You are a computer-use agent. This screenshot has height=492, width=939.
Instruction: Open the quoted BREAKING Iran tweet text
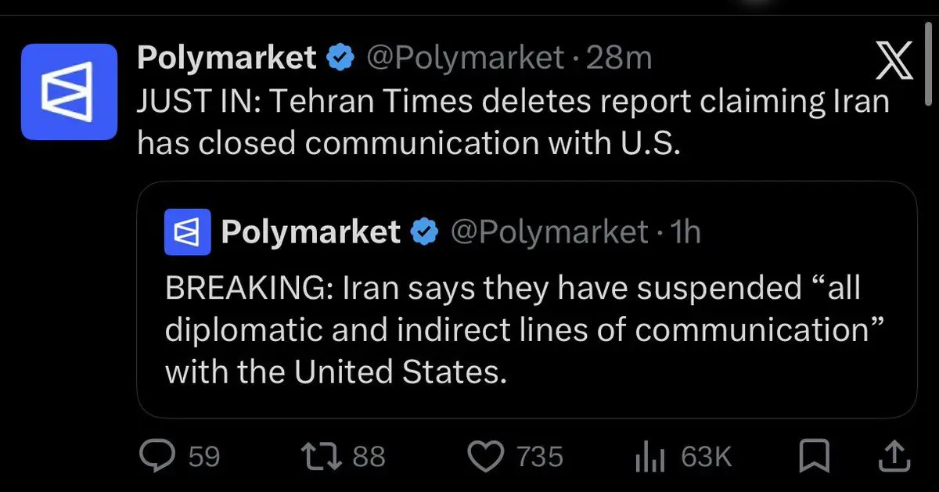coord(516,331)
